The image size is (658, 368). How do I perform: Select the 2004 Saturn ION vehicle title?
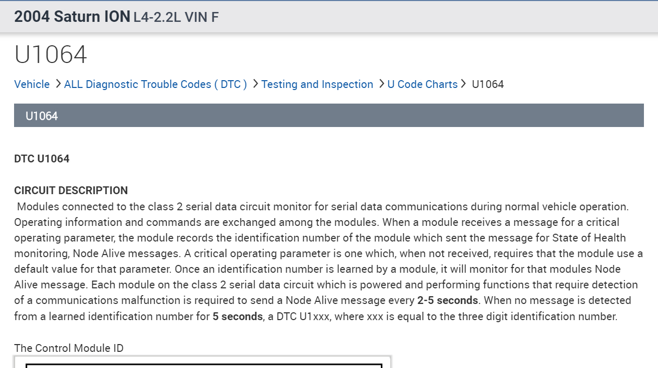(72, 17)
